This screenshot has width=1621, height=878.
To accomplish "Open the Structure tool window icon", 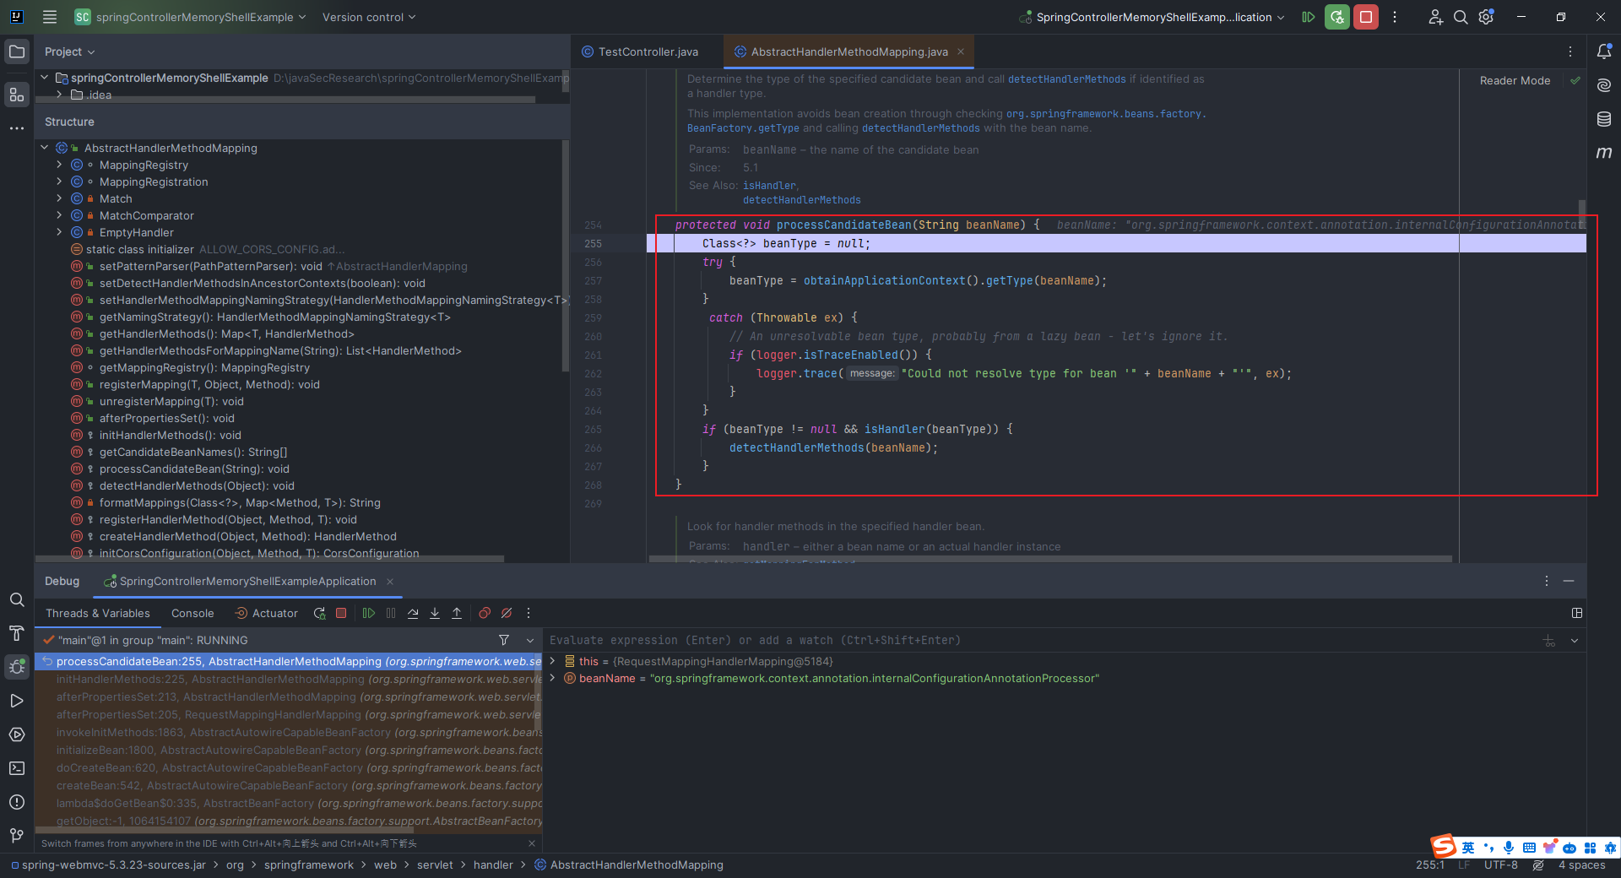I will point(17,95).
